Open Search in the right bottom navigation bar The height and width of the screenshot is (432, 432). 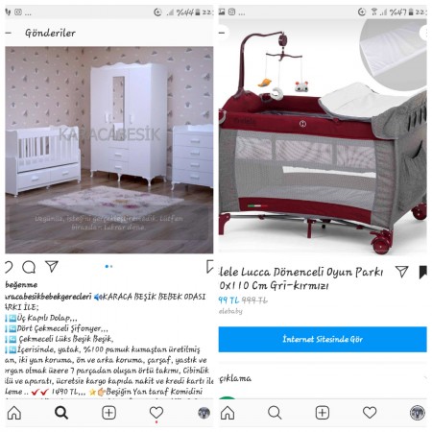(275, 413)
